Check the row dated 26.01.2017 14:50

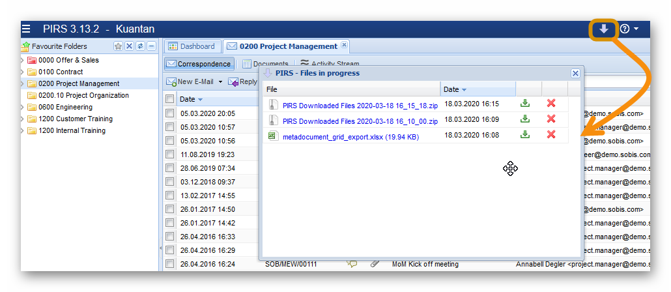[170, 209]
